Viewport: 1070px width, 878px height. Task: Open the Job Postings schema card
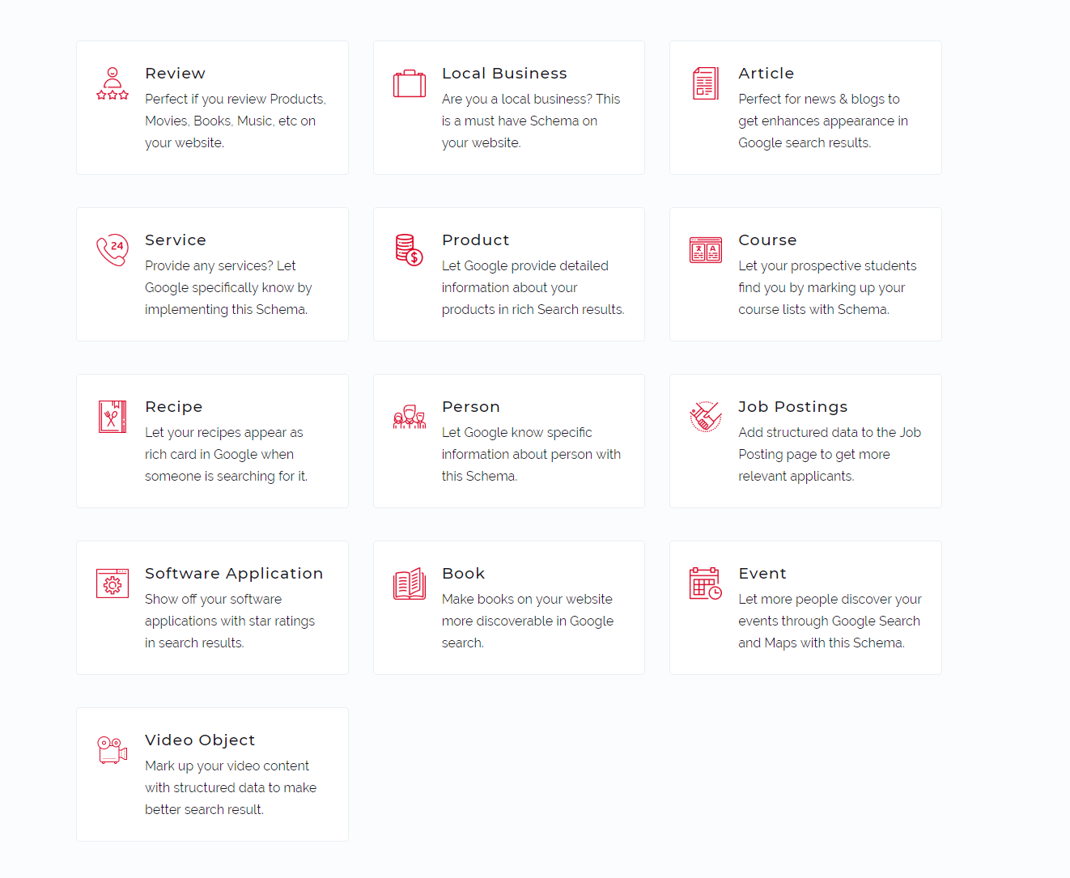coord(805,441)
